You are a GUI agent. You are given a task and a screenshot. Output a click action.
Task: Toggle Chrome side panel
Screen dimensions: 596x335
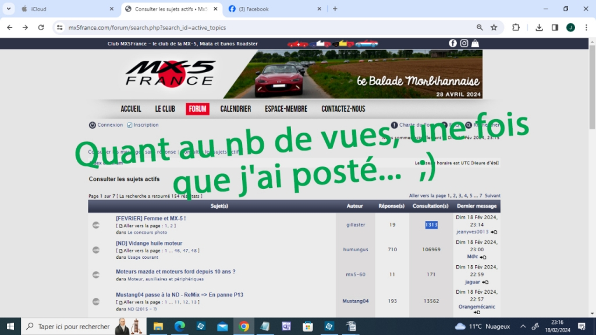pyautogui.click(x=555, y=27)
